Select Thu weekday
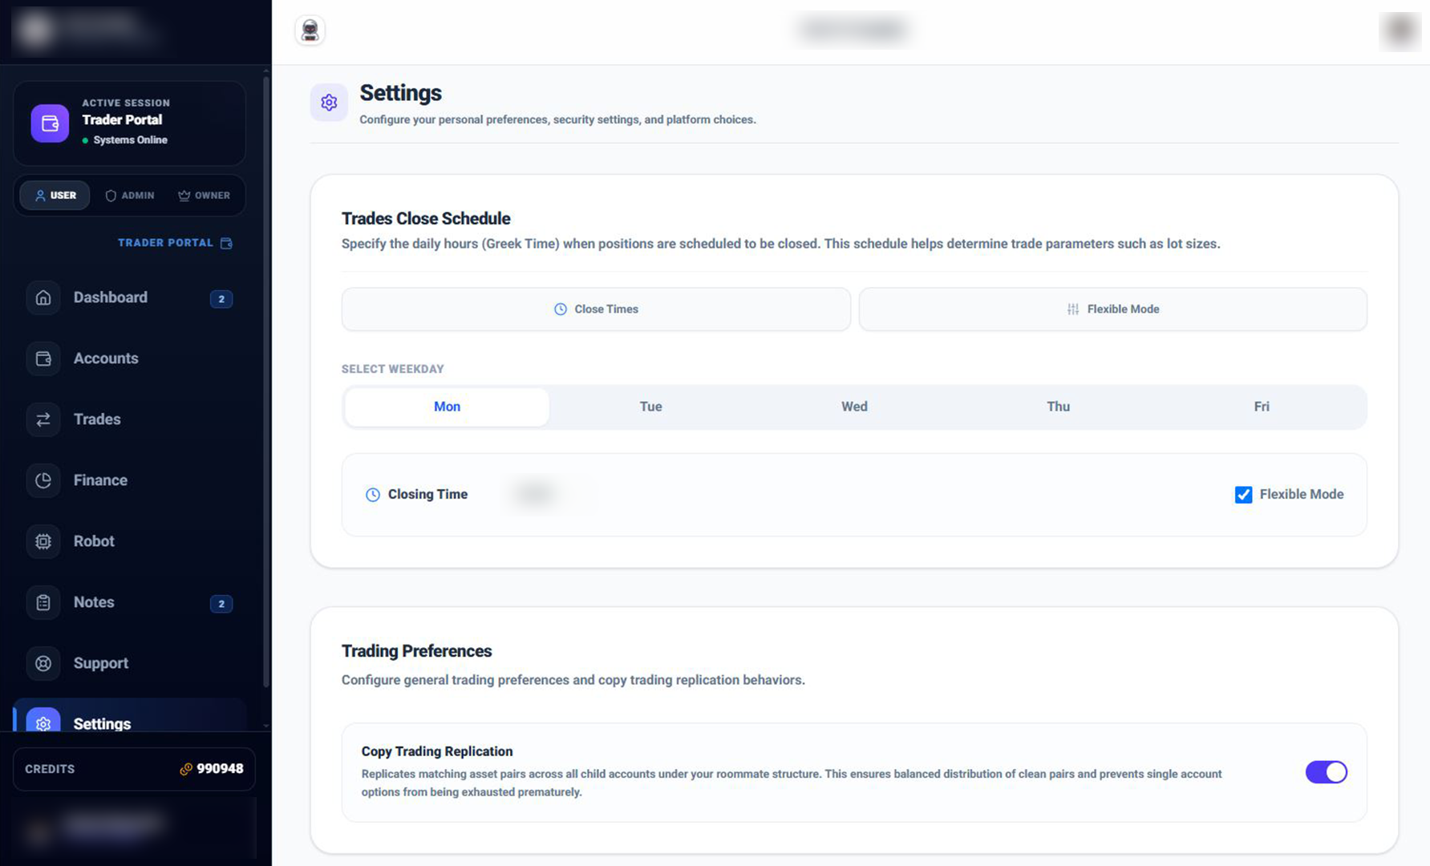The height and width of the screenshot is (866, 1430). tap(1058, 407)
